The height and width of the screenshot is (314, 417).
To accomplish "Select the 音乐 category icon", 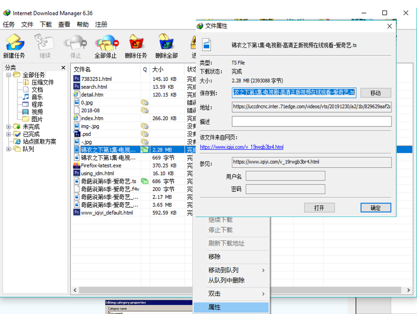I will [26, 97].
